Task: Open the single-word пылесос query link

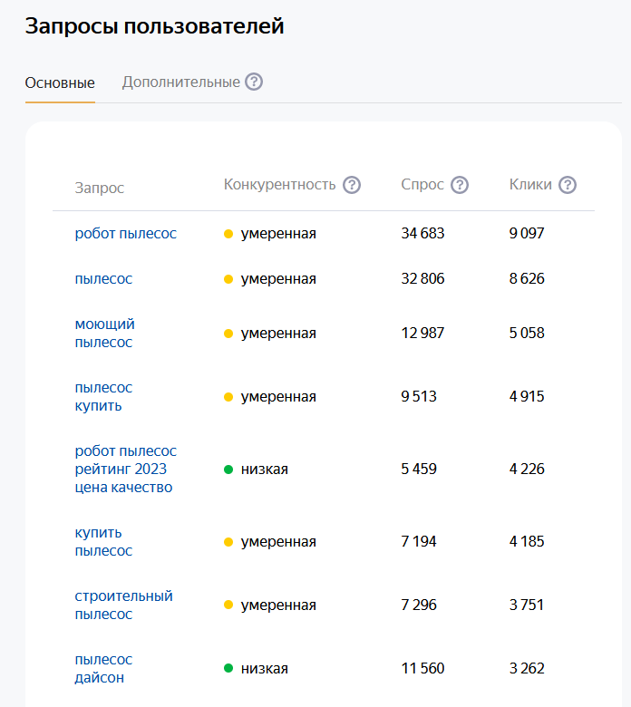Action: (x=103, y=279)
